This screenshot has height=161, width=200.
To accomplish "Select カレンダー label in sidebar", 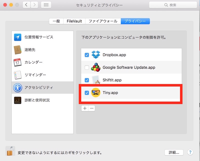I will coord(33,62).
